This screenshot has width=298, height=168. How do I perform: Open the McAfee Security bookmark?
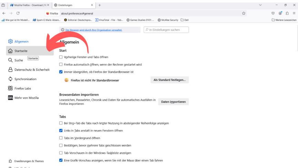point(168,20)
